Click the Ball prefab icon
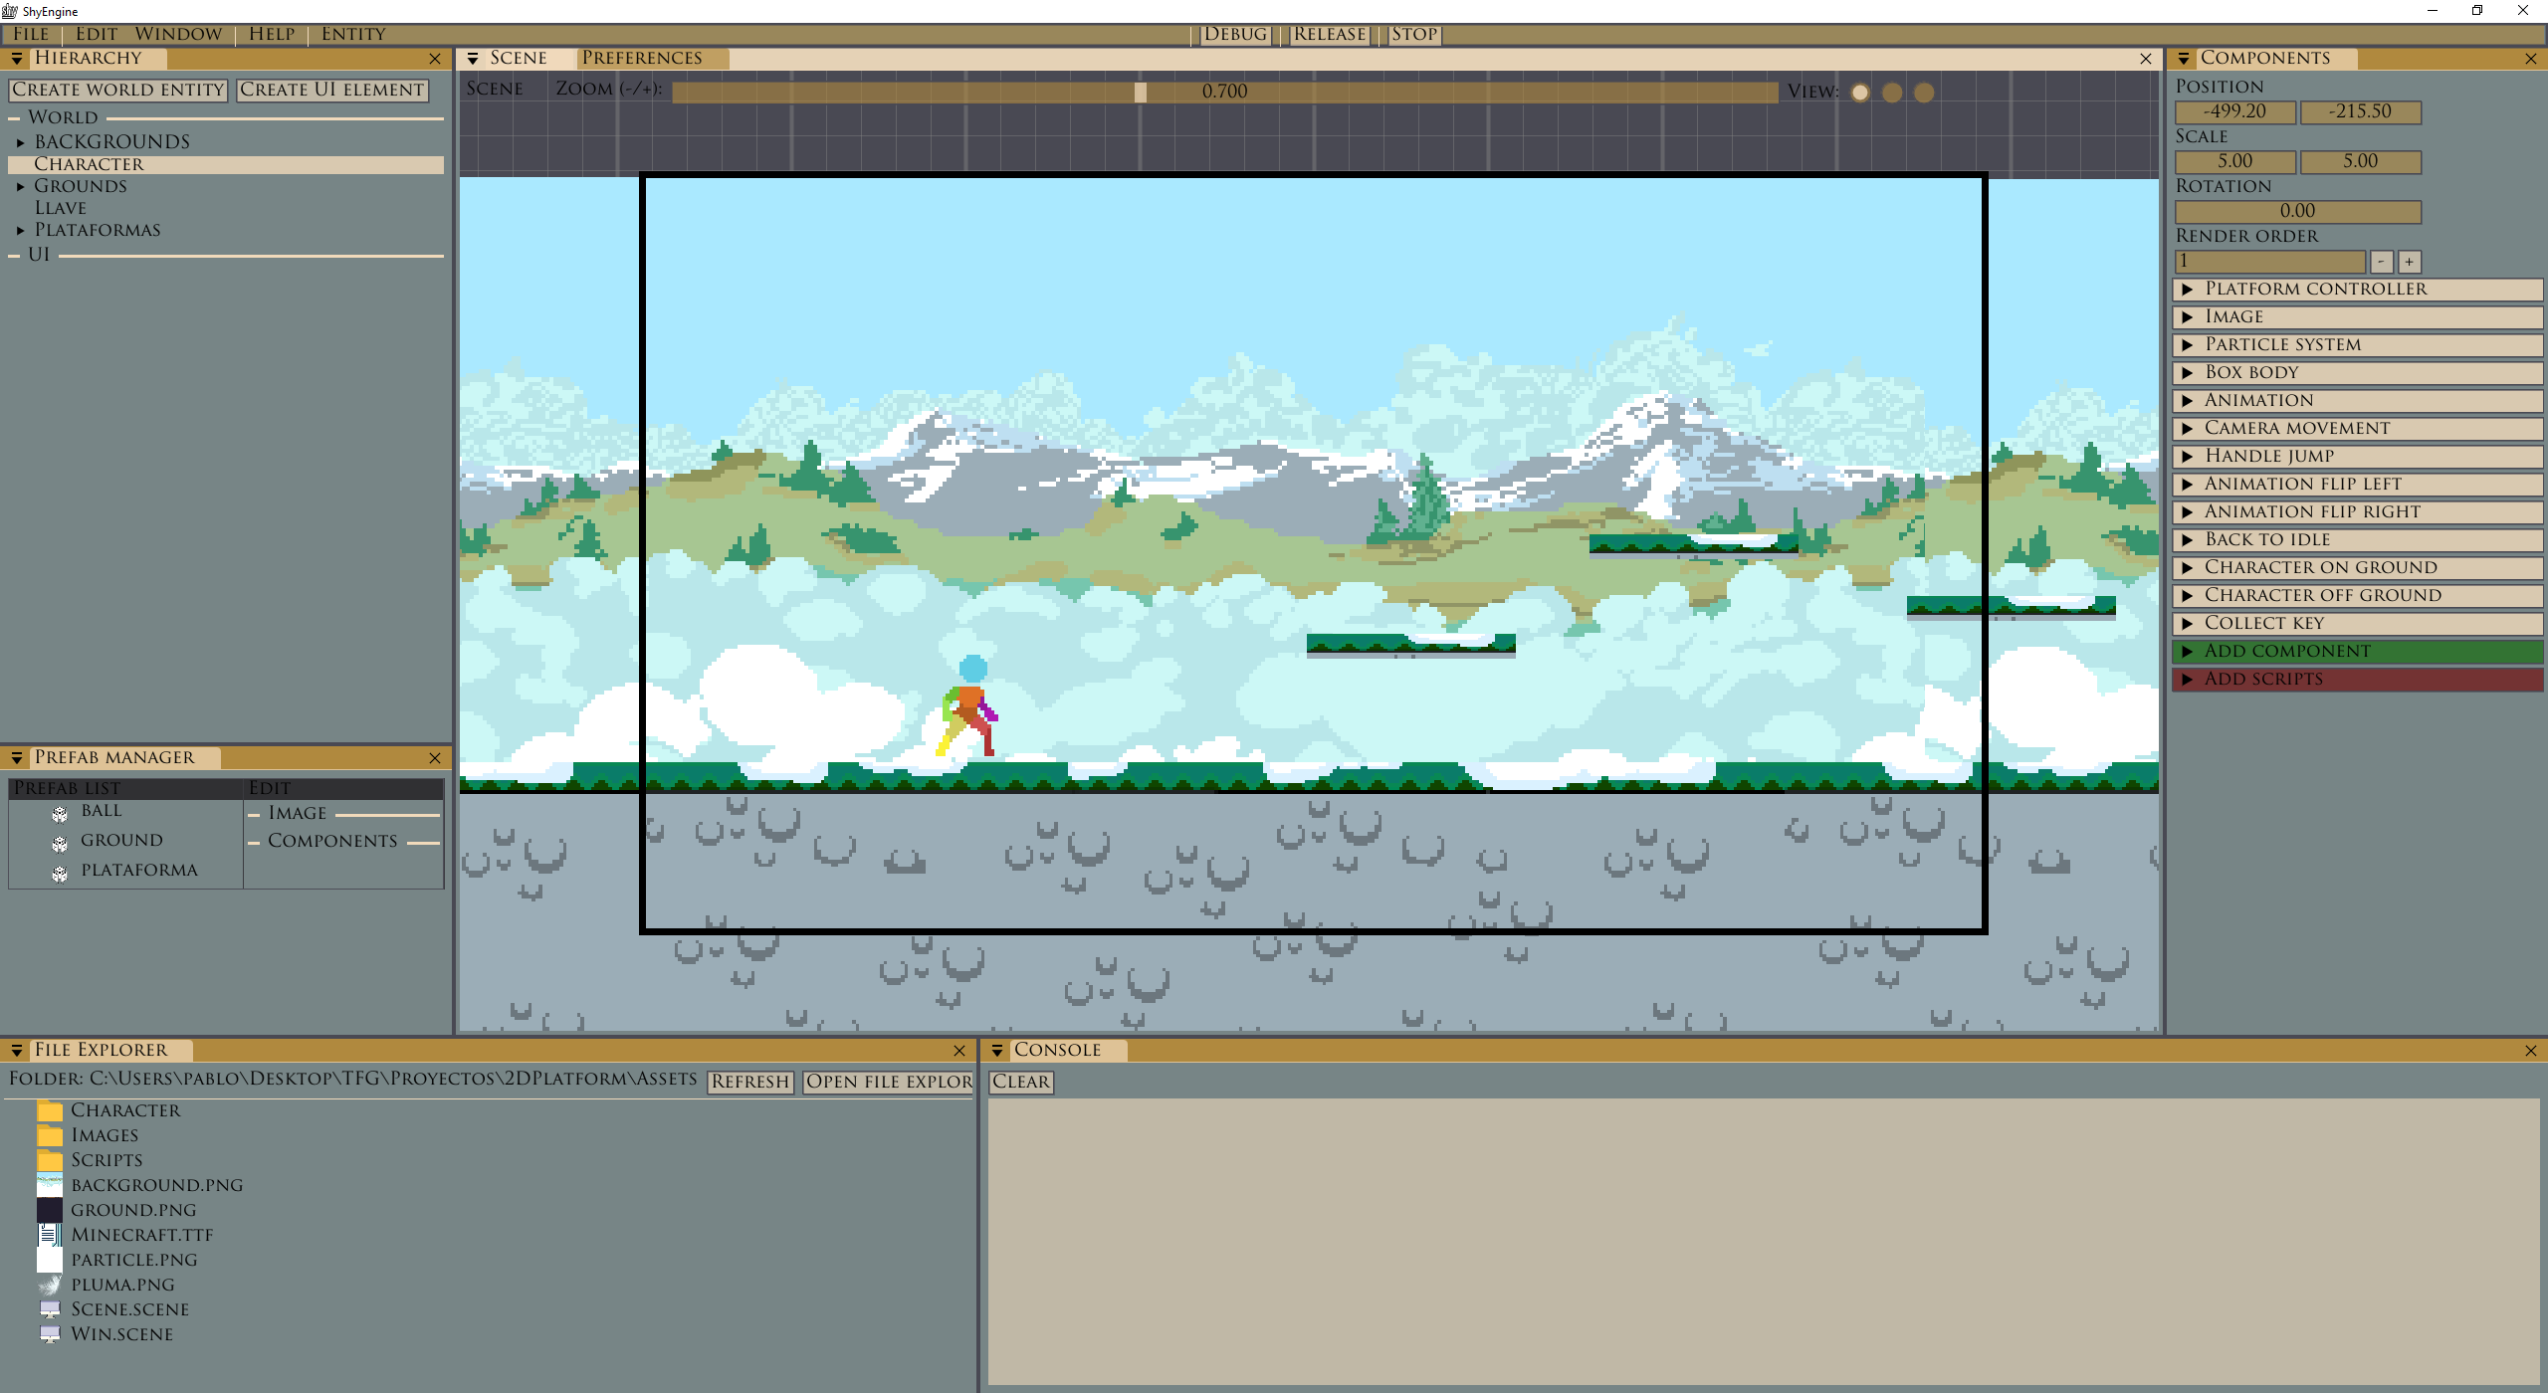This screenshot has width=2548, height=1393. (60, 814)
